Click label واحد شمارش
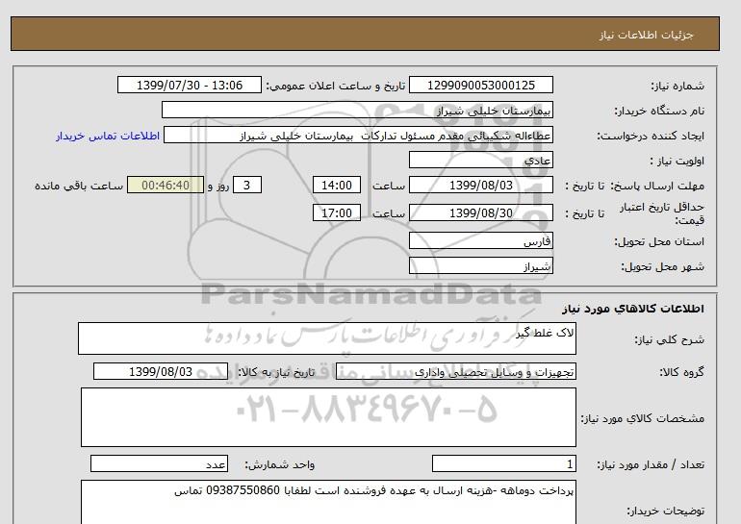This screenshot has height=524, width=741. pyautogui.click(x=279, y=464)
